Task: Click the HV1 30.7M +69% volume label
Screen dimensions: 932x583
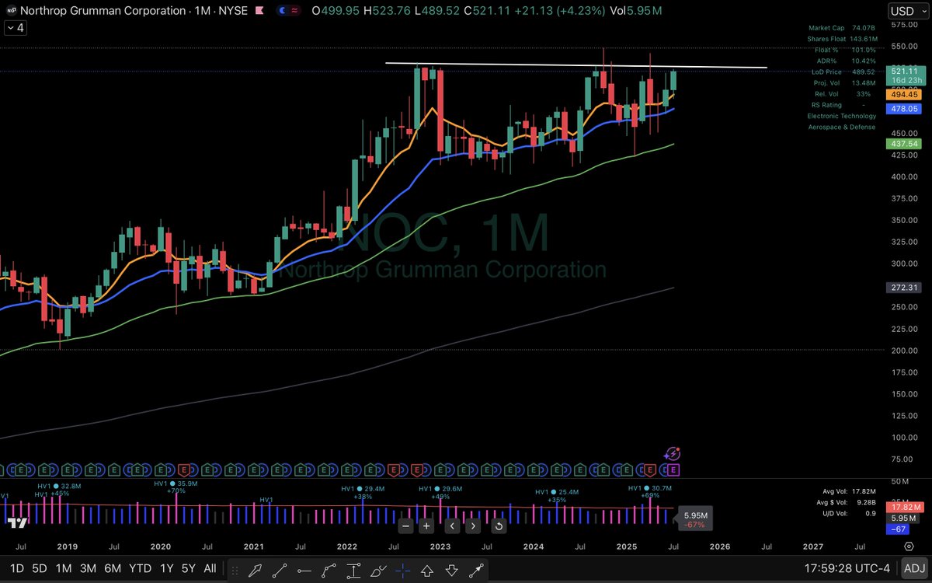Action: coord(649,491)
